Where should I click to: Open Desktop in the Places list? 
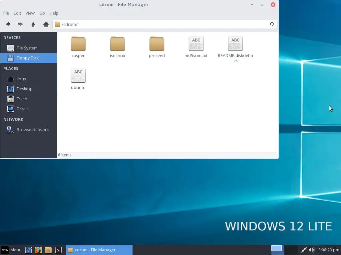point(29,89)
